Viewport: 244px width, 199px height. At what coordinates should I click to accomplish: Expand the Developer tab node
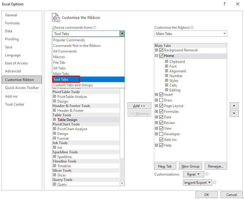pos(156,134)
